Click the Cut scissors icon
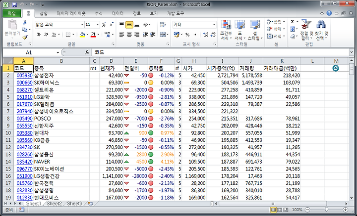The height and width of the screenshot is (216, 357). point(25,22)
